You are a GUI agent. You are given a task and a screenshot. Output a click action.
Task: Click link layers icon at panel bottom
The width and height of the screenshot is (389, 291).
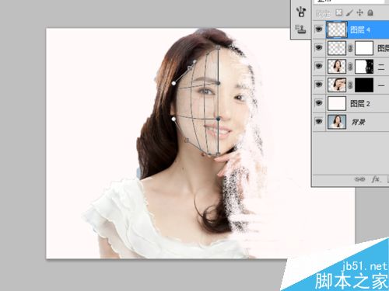tap(359, 179)
